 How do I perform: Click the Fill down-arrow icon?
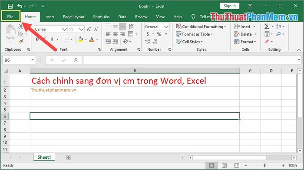coord(267,34)
